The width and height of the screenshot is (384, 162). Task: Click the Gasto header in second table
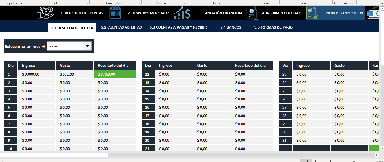(x=212, y=65)
